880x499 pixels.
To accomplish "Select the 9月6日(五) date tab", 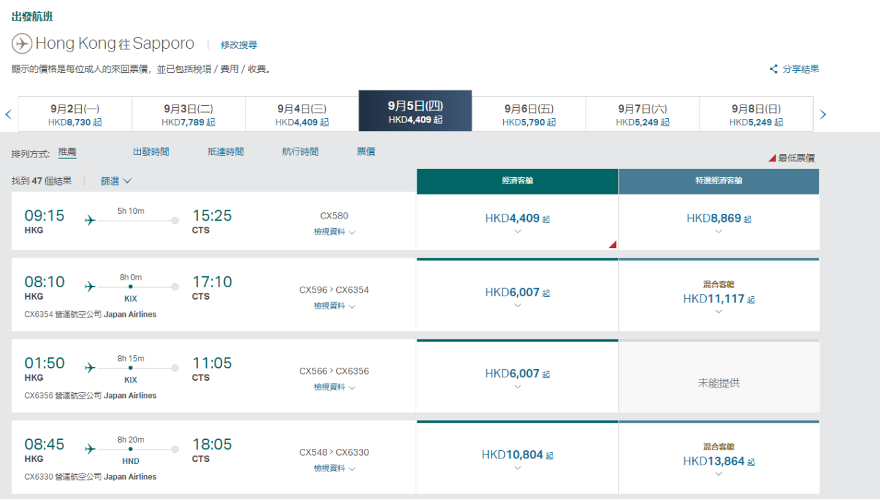I will [529, 114].
